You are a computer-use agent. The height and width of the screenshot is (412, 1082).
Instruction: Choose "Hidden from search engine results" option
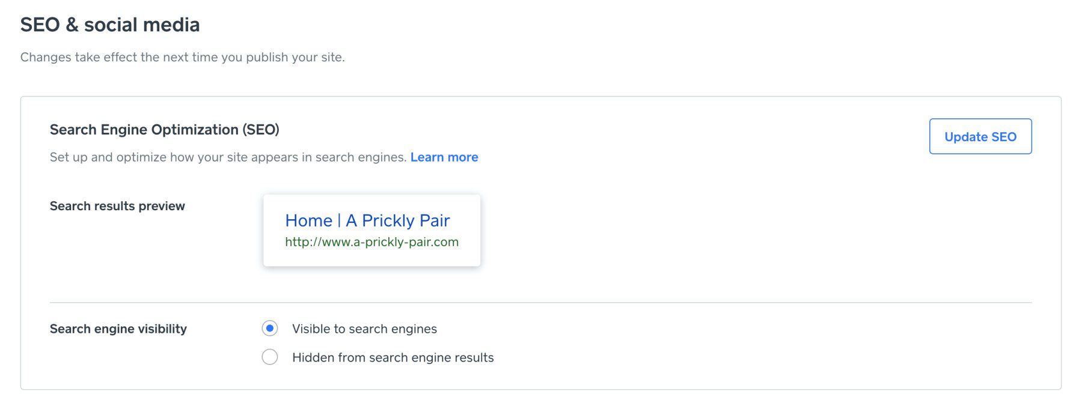[269, 357]
